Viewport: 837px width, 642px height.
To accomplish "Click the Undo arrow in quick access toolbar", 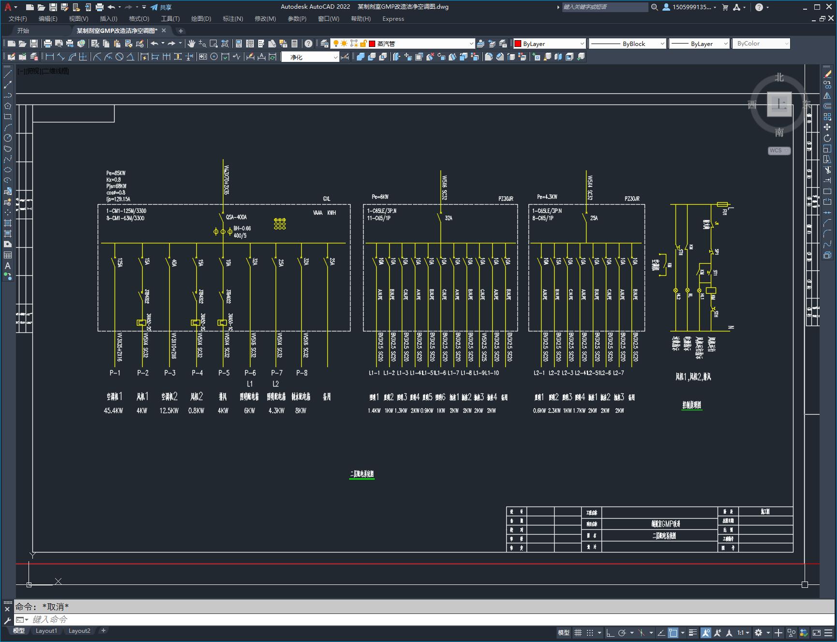I will (x=112, y=7).
